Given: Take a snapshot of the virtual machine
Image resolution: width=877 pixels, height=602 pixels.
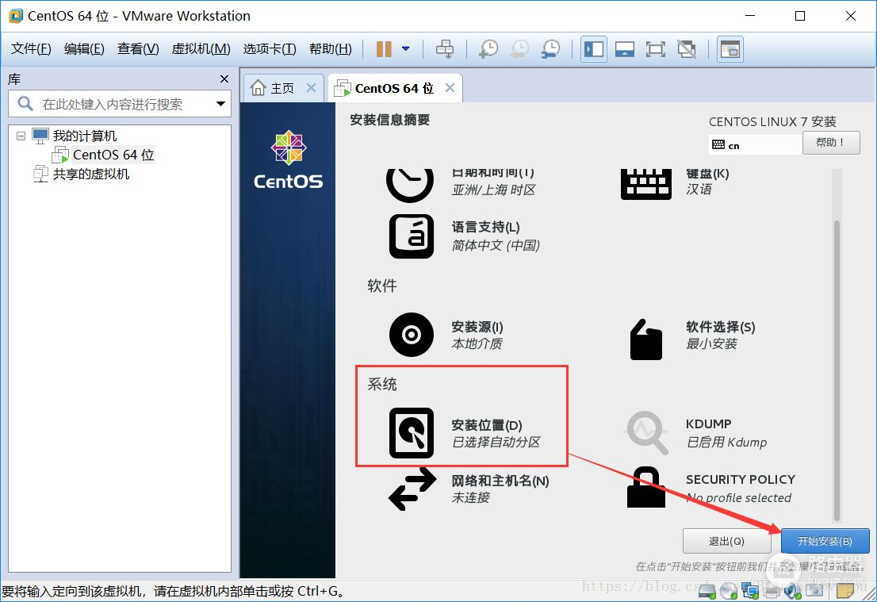Looking at the screenshot, I should pyautogui.click(x=488, y=49).
